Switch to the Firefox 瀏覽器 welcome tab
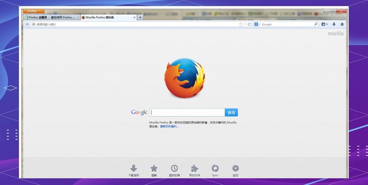 51,17
